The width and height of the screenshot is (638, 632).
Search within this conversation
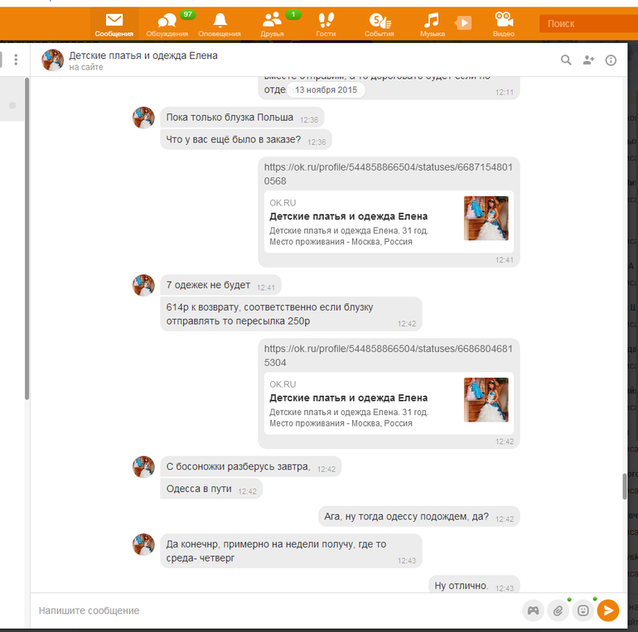pos(566,60)
